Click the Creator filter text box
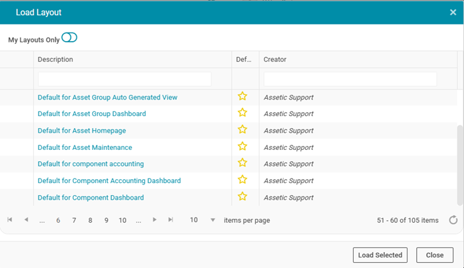This screenshot has height=268, width=464. 350,79
